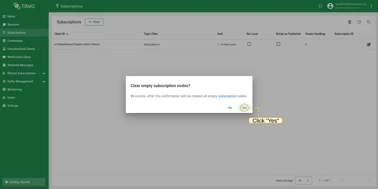Sort by Topic Filter column
This screenshot has width=378, height=189.
[x=151, y=34]
